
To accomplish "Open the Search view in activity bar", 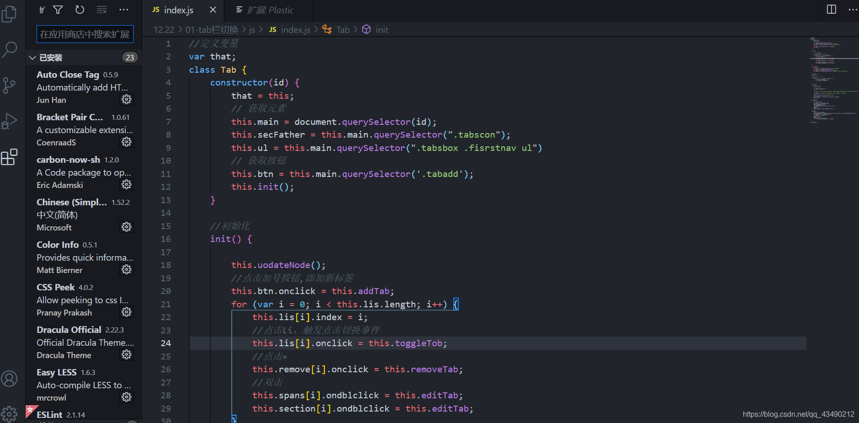I will click(9, 49).
